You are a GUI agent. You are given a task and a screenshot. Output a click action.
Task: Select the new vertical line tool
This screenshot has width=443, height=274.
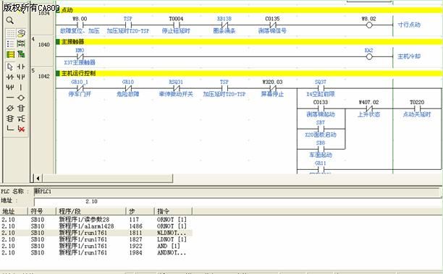tap(21, 87)
